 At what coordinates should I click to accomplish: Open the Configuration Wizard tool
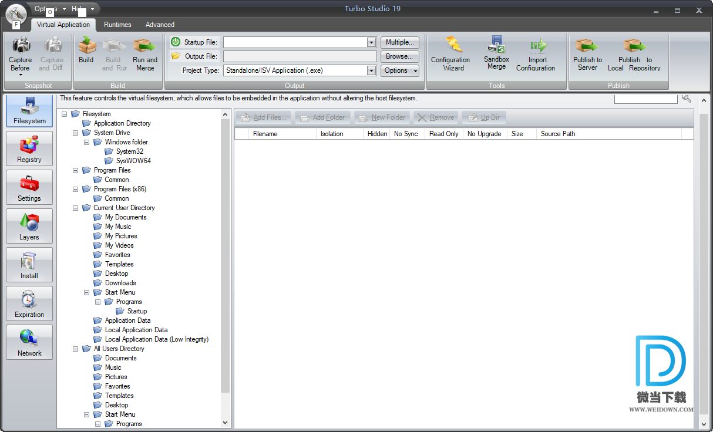(450, 46)
